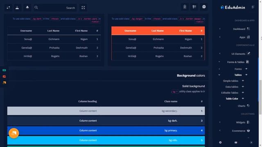Expand the Widgets menu chevron
262x147 pixels.
[x=220, y=122]
